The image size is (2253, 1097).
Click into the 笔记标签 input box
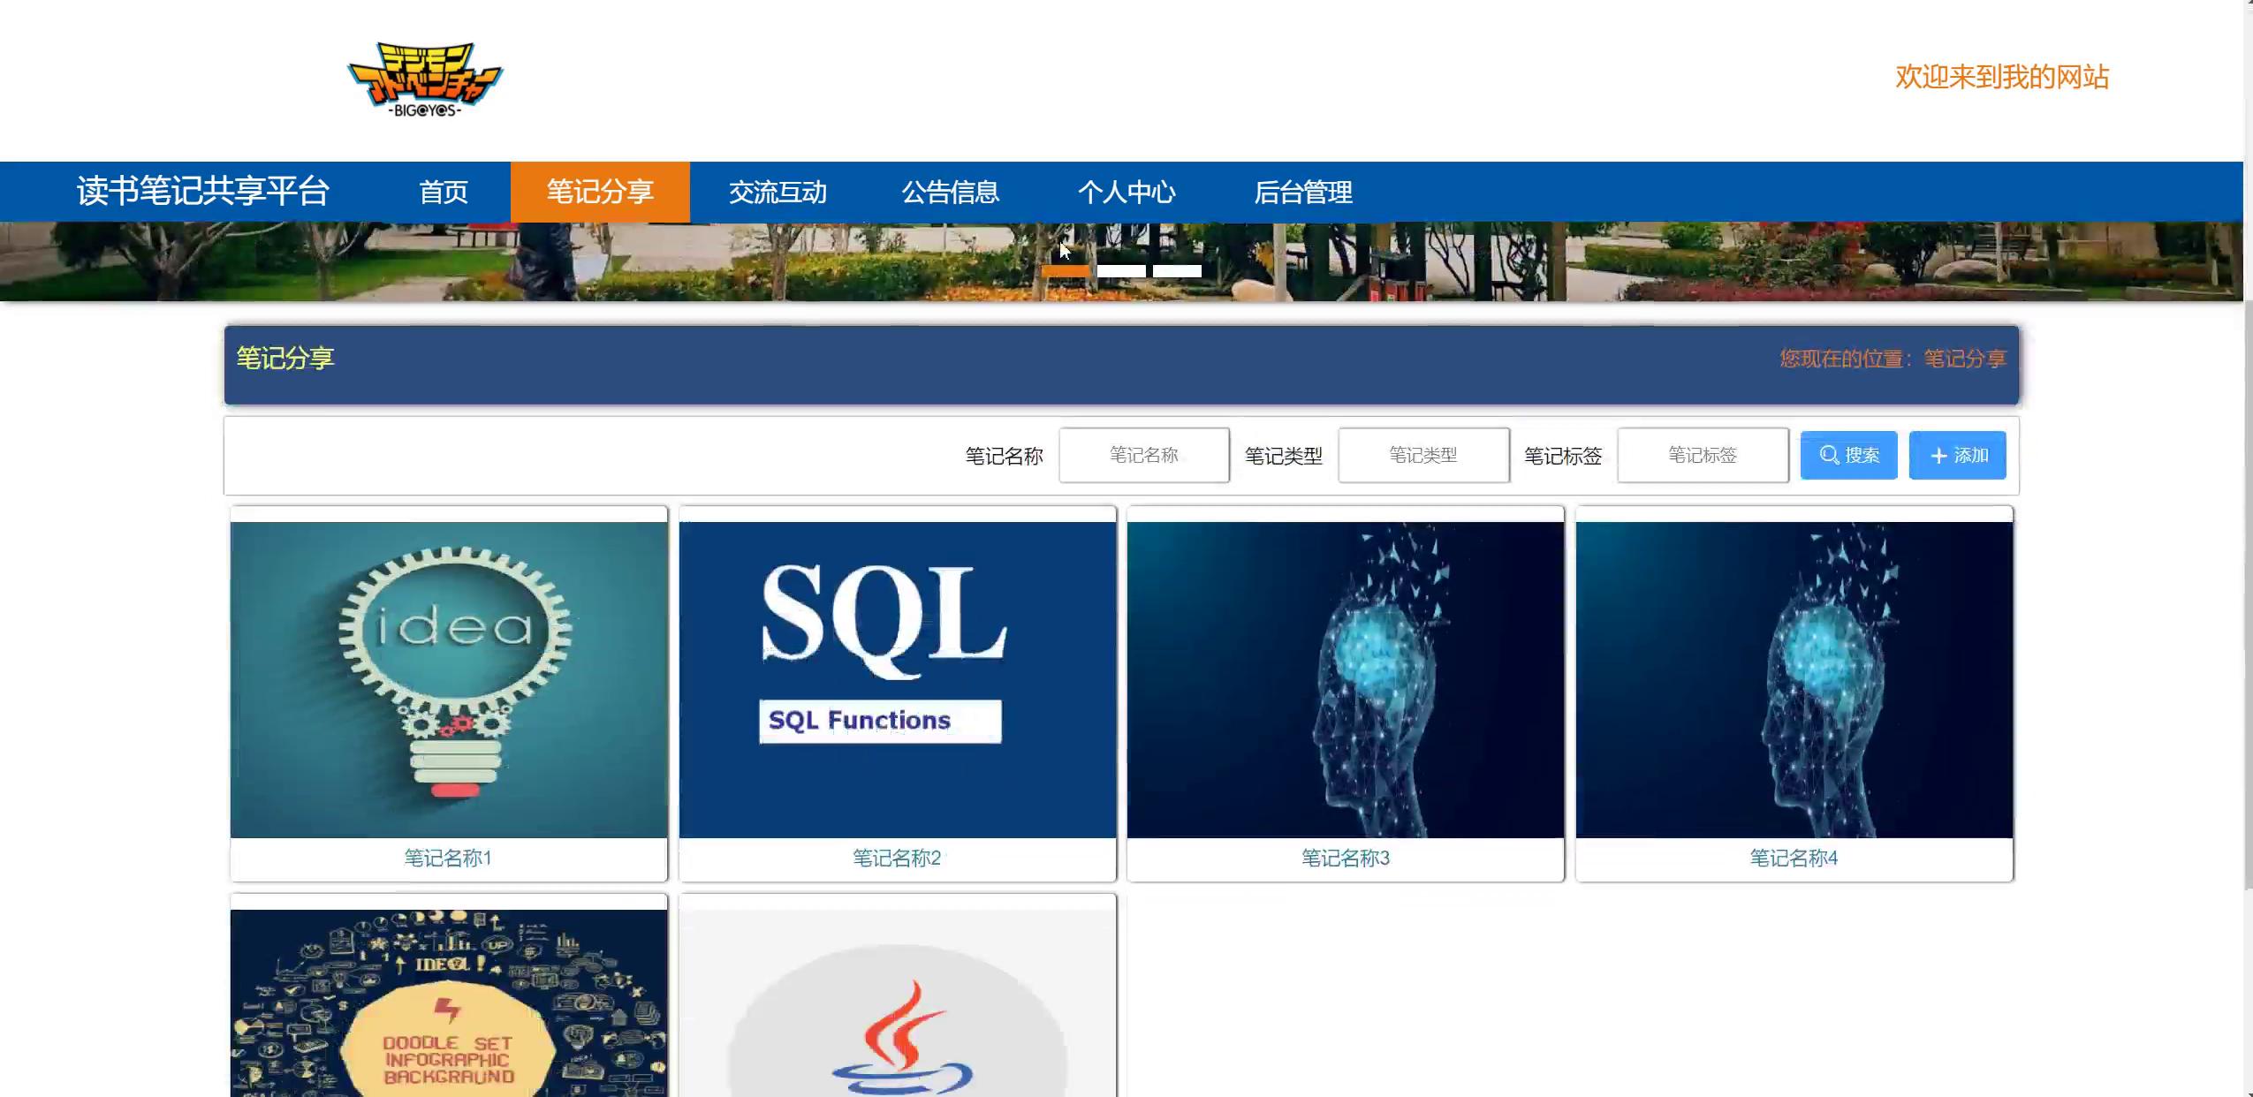tap(1702, 455)
